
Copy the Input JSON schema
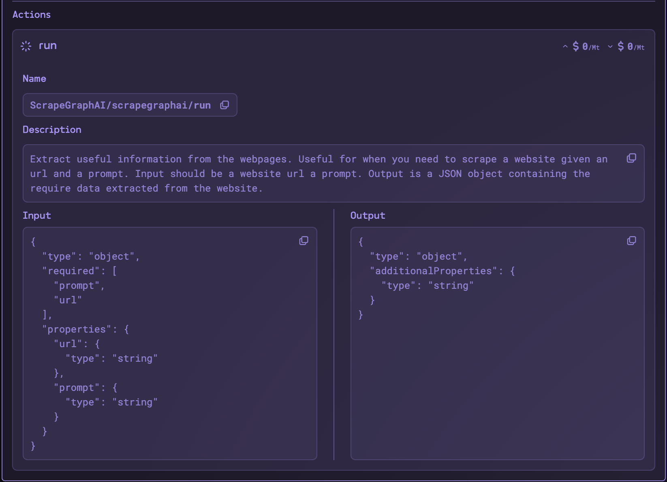coord(304,241)
